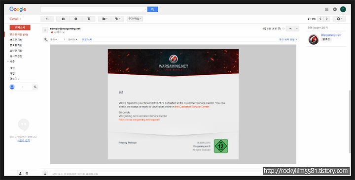Open the search options dropdown arrow

145,9
